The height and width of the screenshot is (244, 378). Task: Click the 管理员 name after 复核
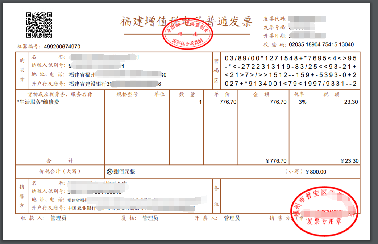150,218
